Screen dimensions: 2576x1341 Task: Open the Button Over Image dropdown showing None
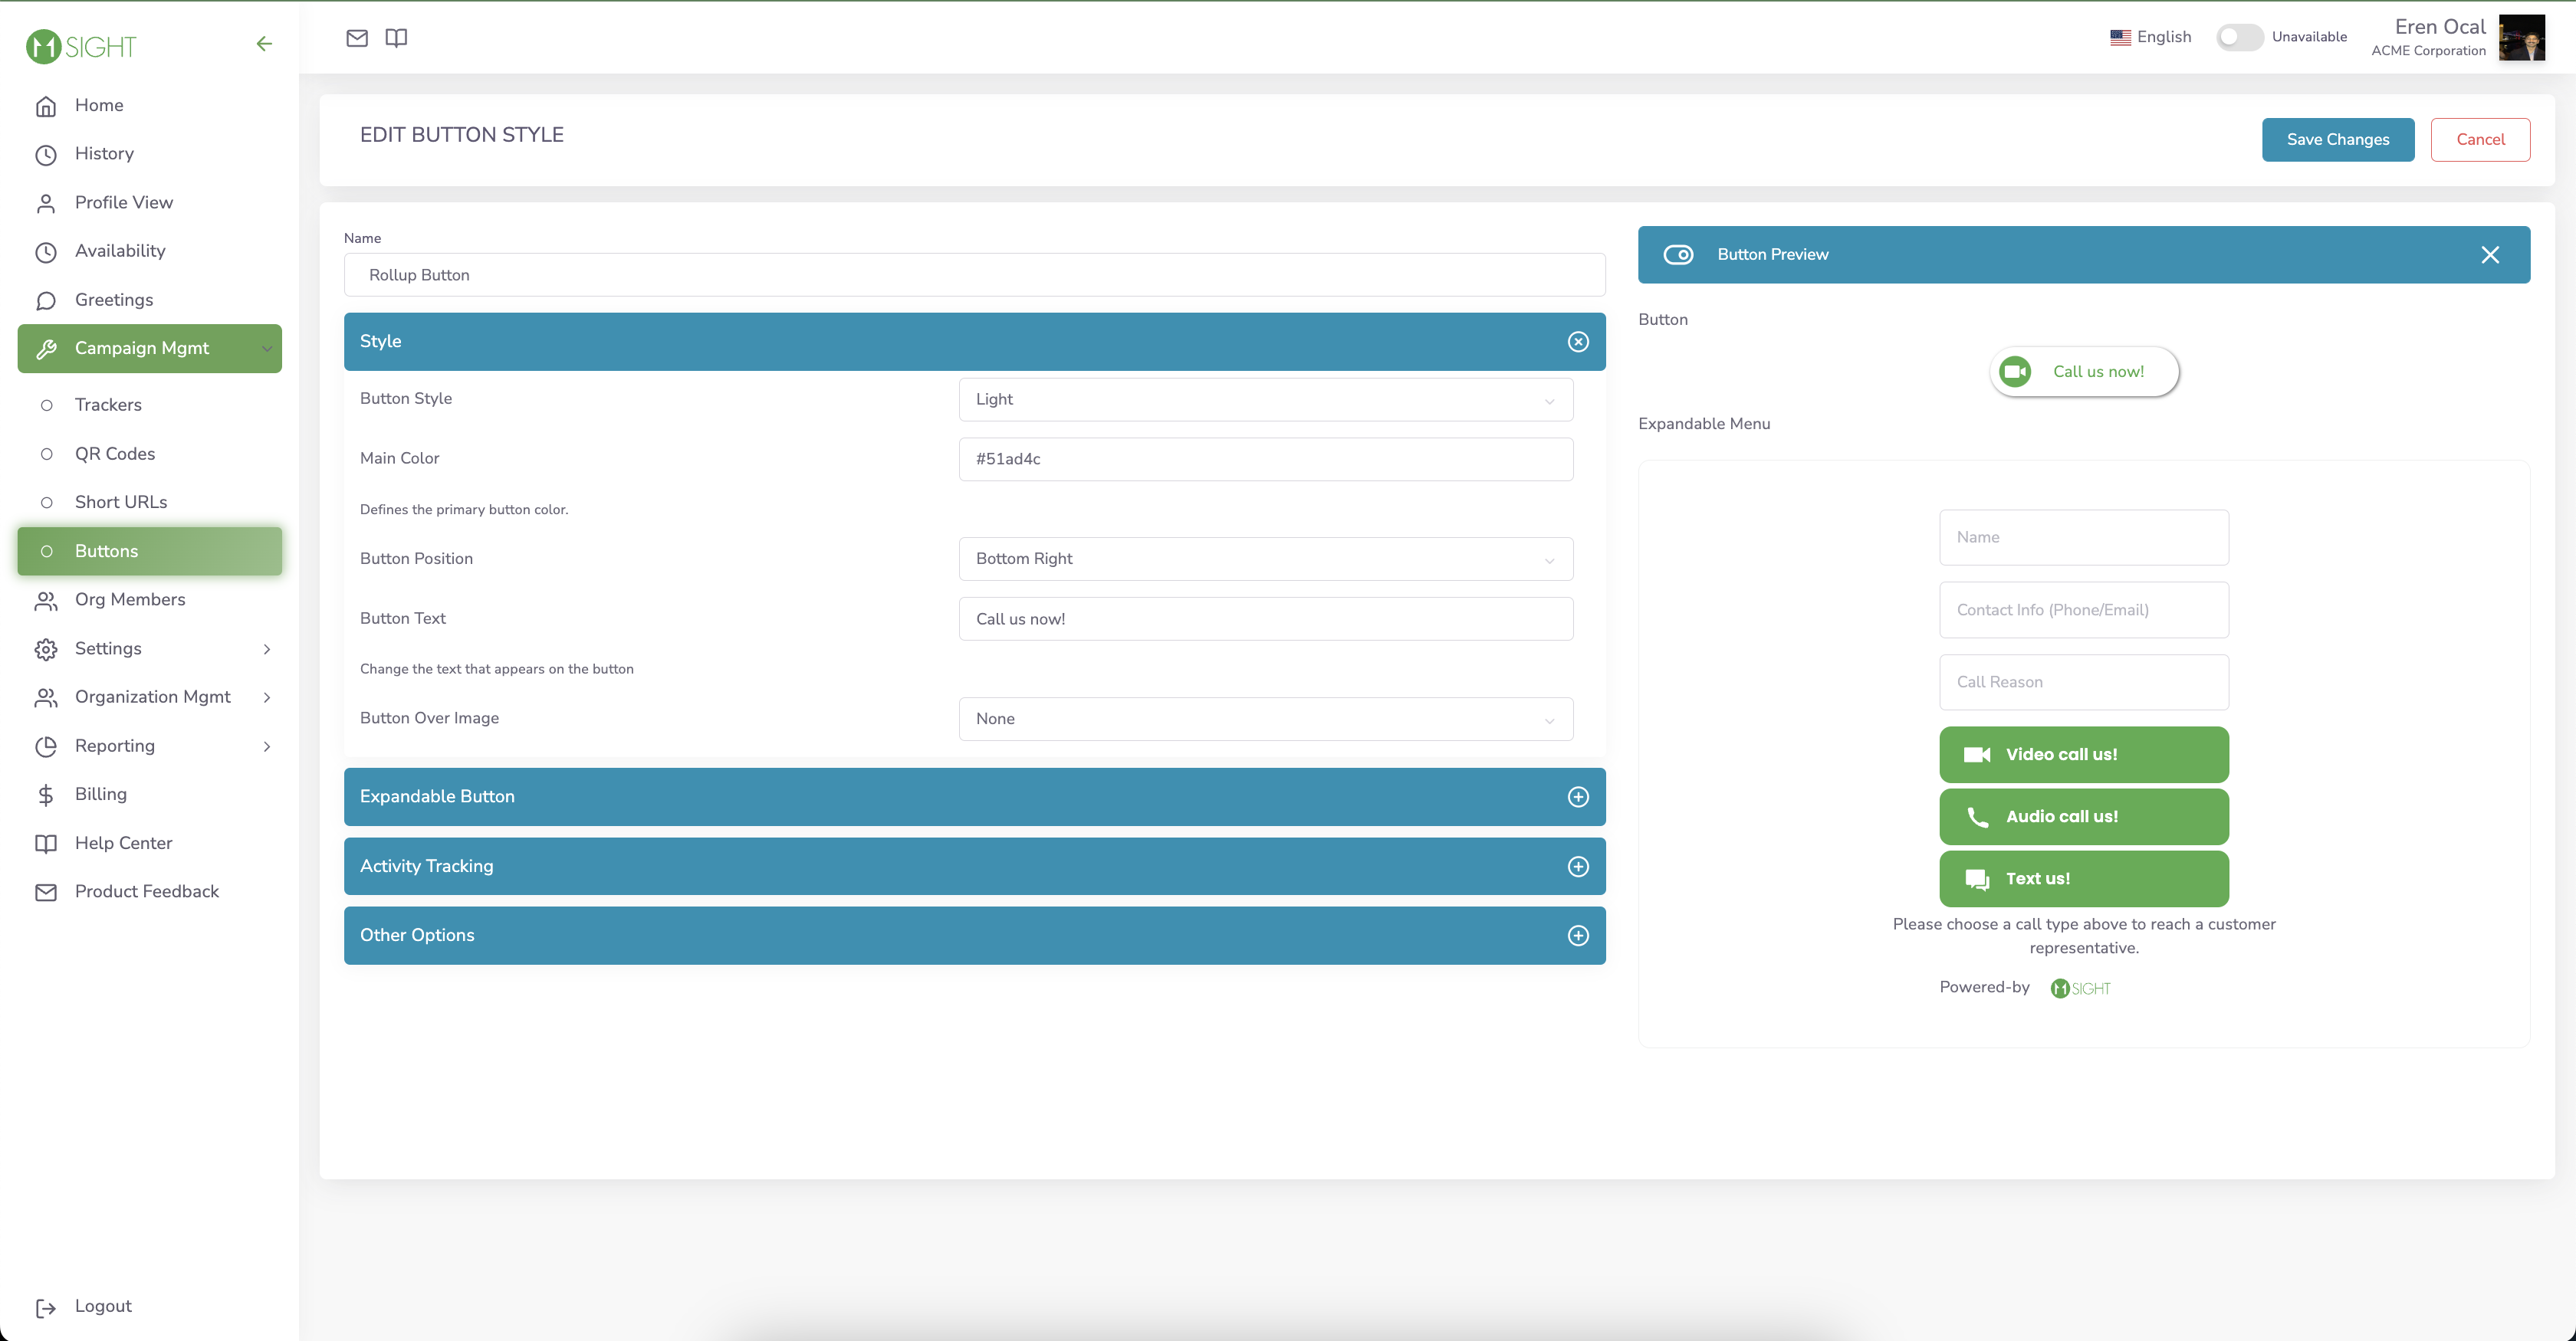(x=1265, y=720)
